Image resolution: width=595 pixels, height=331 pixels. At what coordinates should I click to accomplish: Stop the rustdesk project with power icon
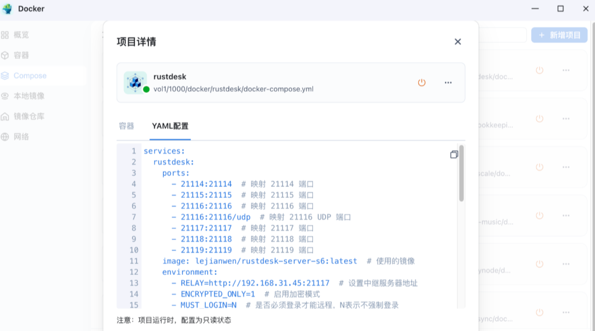(x=421, y=82)
